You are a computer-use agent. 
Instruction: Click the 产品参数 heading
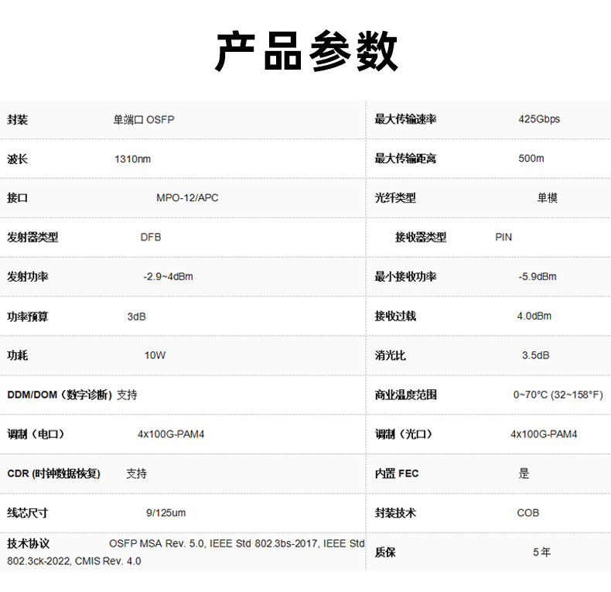305,53
